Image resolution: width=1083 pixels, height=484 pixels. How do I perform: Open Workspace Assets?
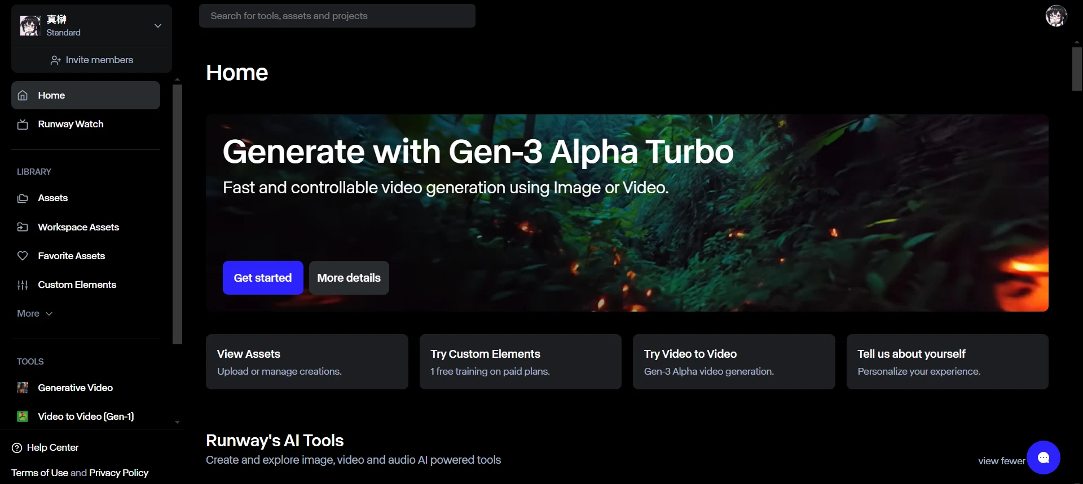pyautogui.click(x=86, y=227)
